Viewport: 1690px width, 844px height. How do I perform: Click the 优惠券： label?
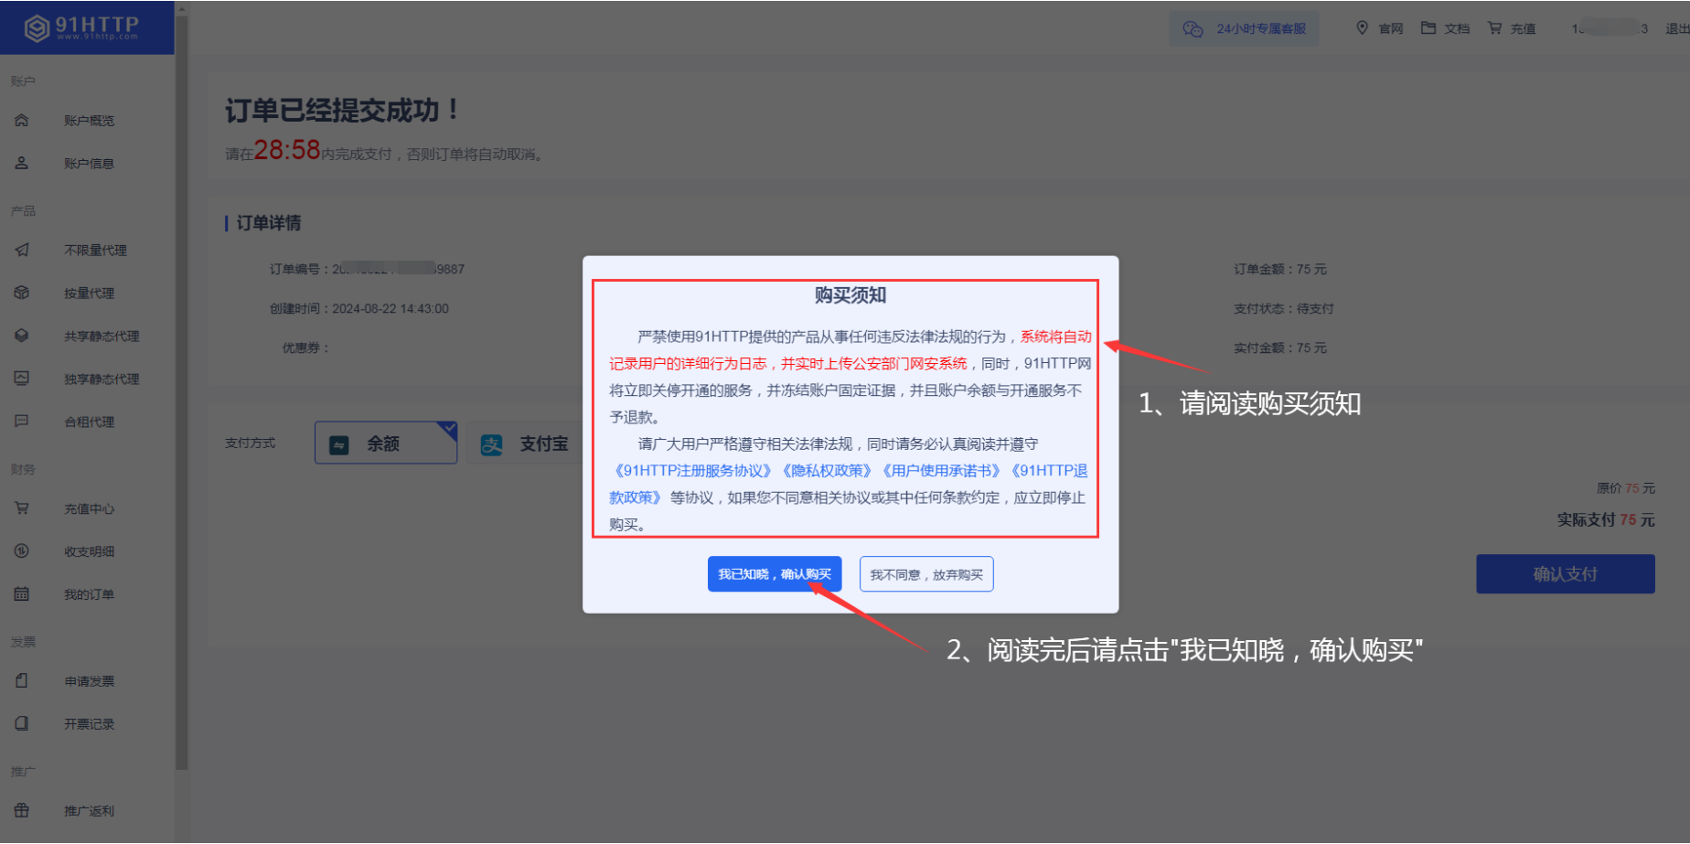click(305, 348)
